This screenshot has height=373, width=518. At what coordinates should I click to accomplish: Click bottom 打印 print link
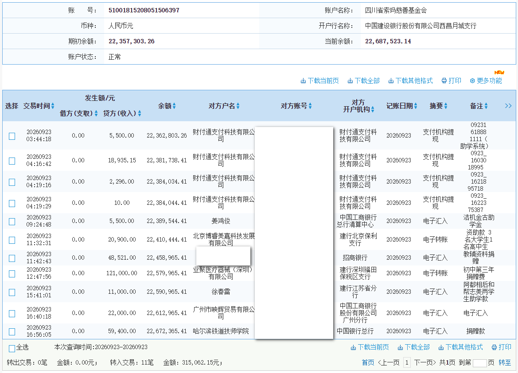(502, 347)
